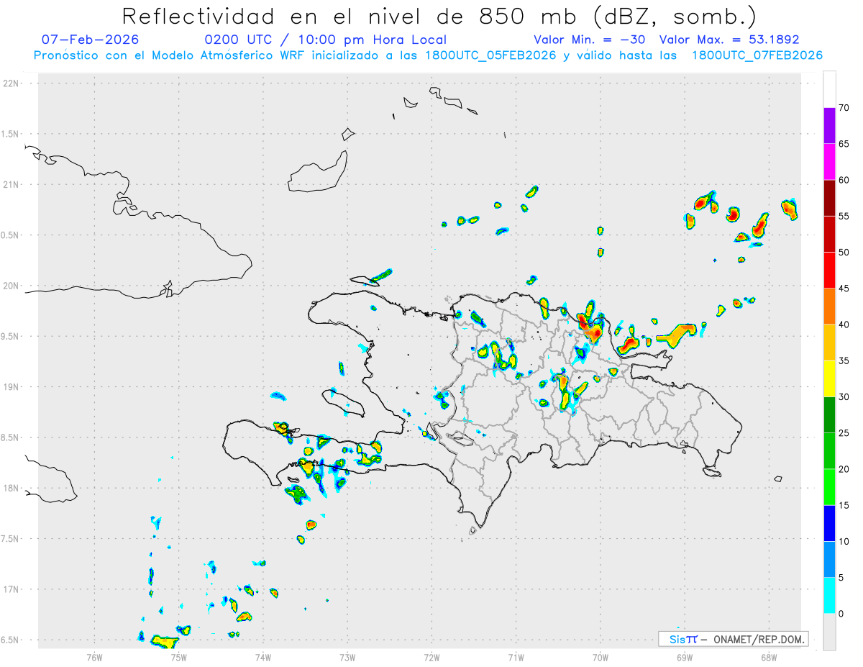Click Gonâve island outline west of Haiti
The image size is (863, 667).
pos(344,401)
